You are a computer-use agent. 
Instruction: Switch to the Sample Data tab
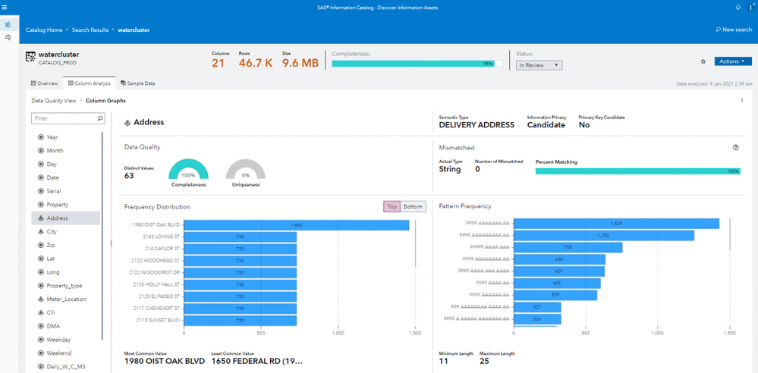137,83
